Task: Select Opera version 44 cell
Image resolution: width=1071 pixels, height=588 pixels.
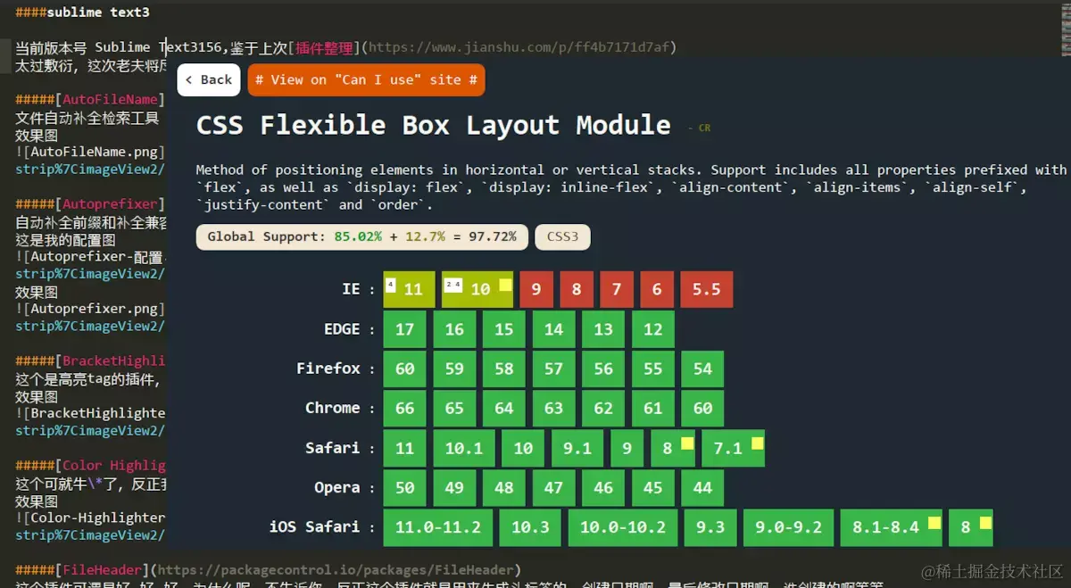Action: click(702, 488)
